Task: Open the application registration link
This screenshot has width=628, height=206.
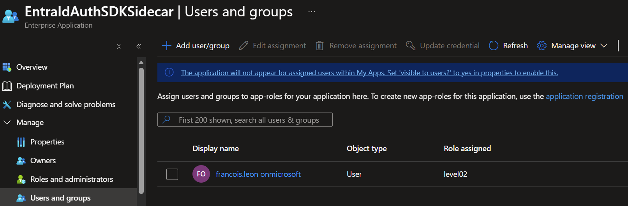Action: tap(584, 96)
